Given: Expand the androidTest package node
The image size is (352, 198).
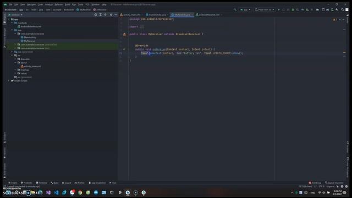Looking at the screenshot, I should coord(15,45).
